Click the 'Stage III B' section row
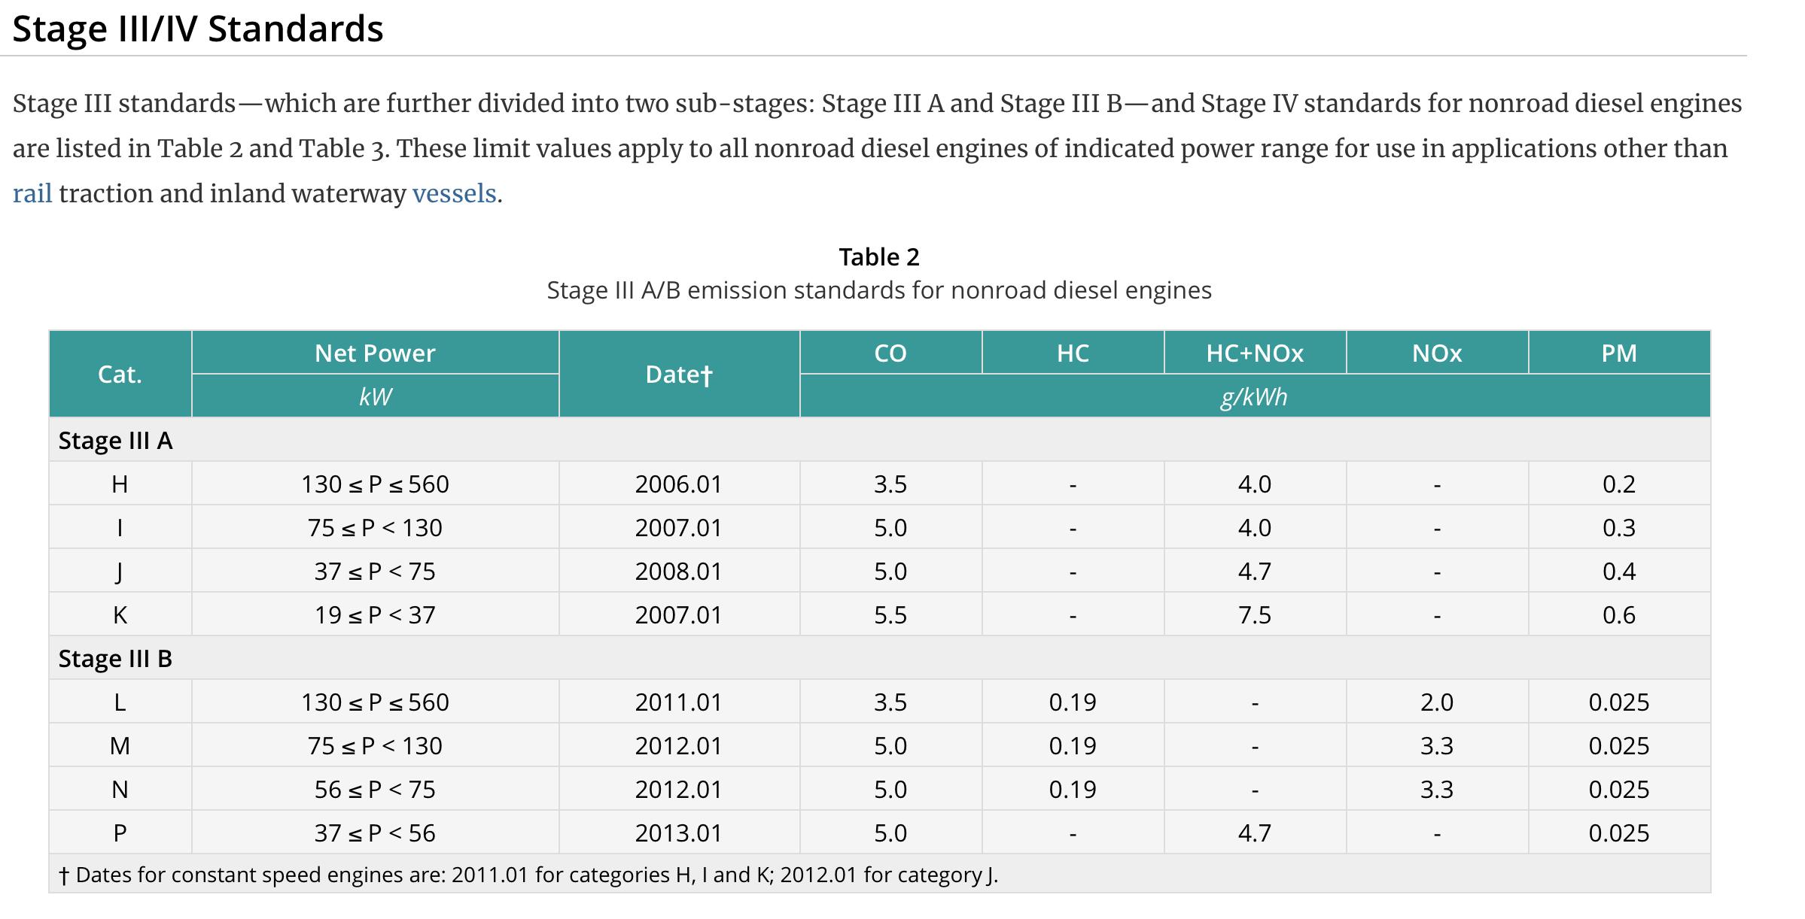This screenshot has height=919, width=1805. coord(116,658)
